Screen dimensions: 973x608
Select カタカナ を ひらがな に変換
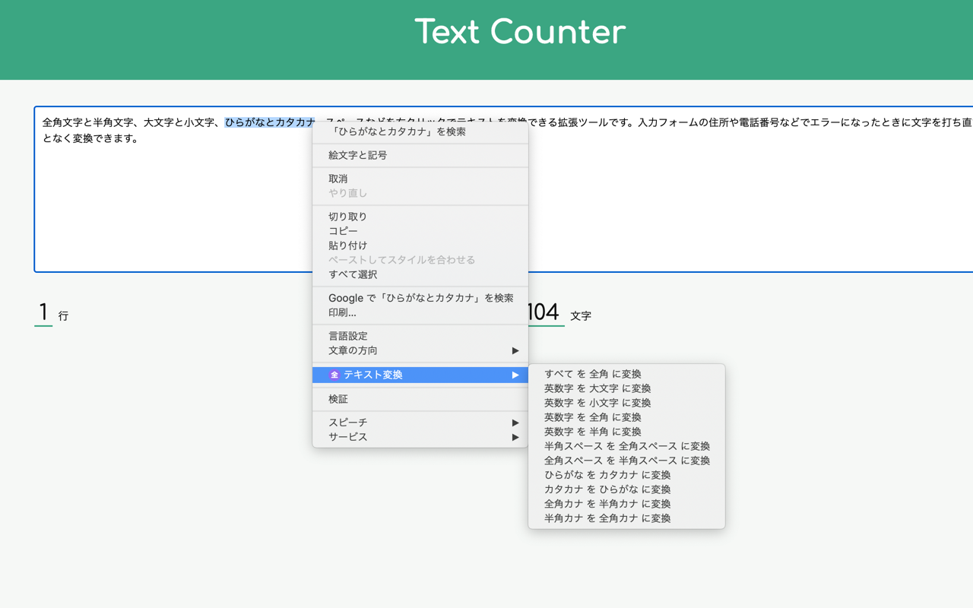[x=626, y=489]
